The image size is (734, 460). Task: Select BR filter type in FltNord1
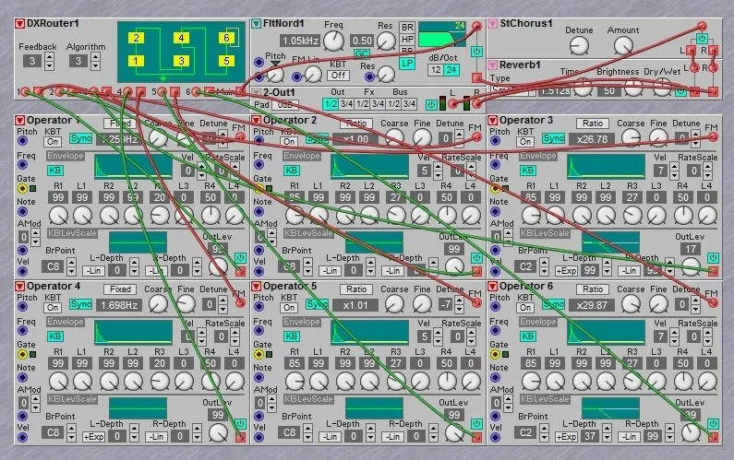(407, 28)
